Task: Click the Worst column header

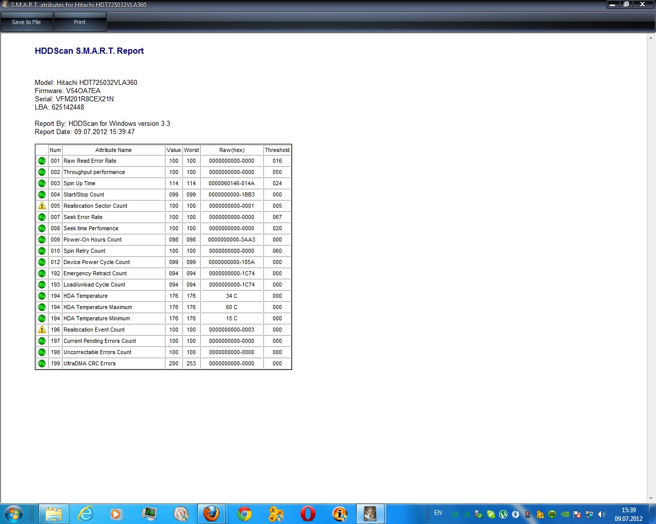Action: click(191, 150)
